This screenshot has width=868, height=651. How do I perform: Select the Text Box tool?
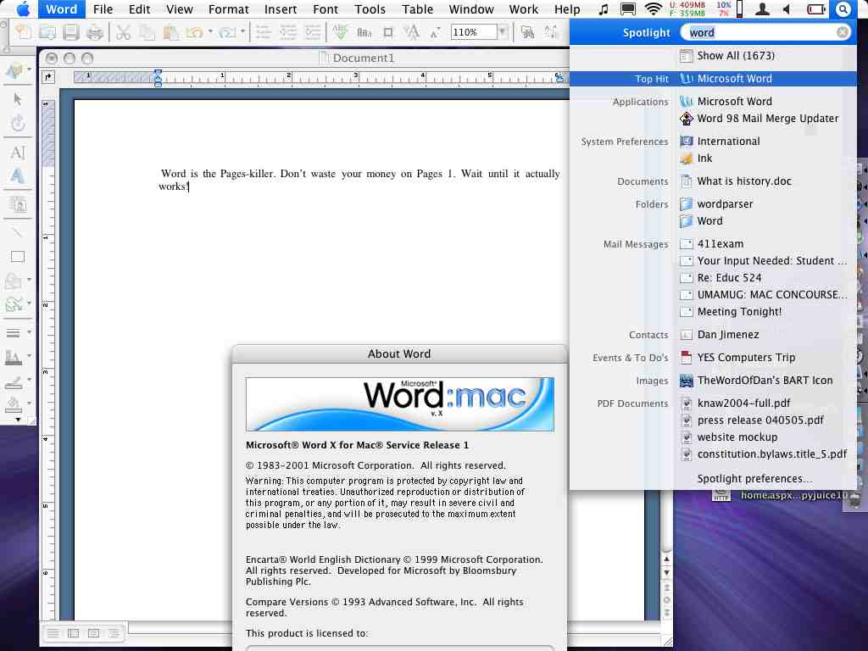(17, 153)
